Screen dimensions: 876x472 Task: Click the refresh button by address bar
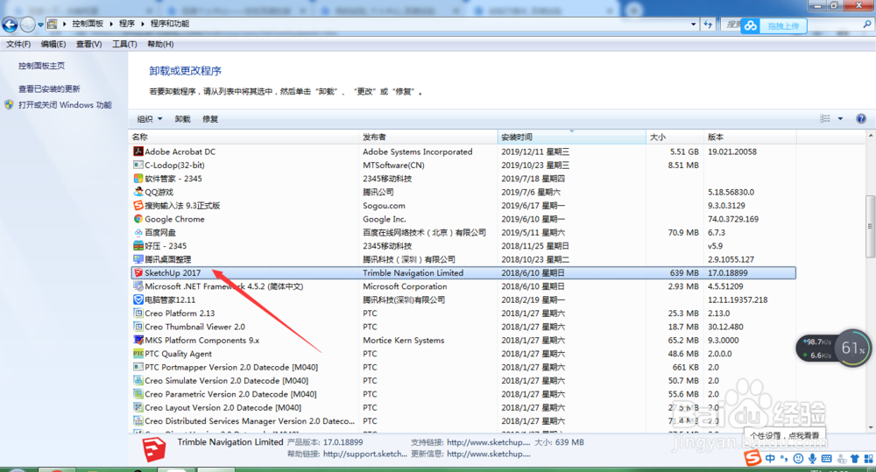(708, 25)
